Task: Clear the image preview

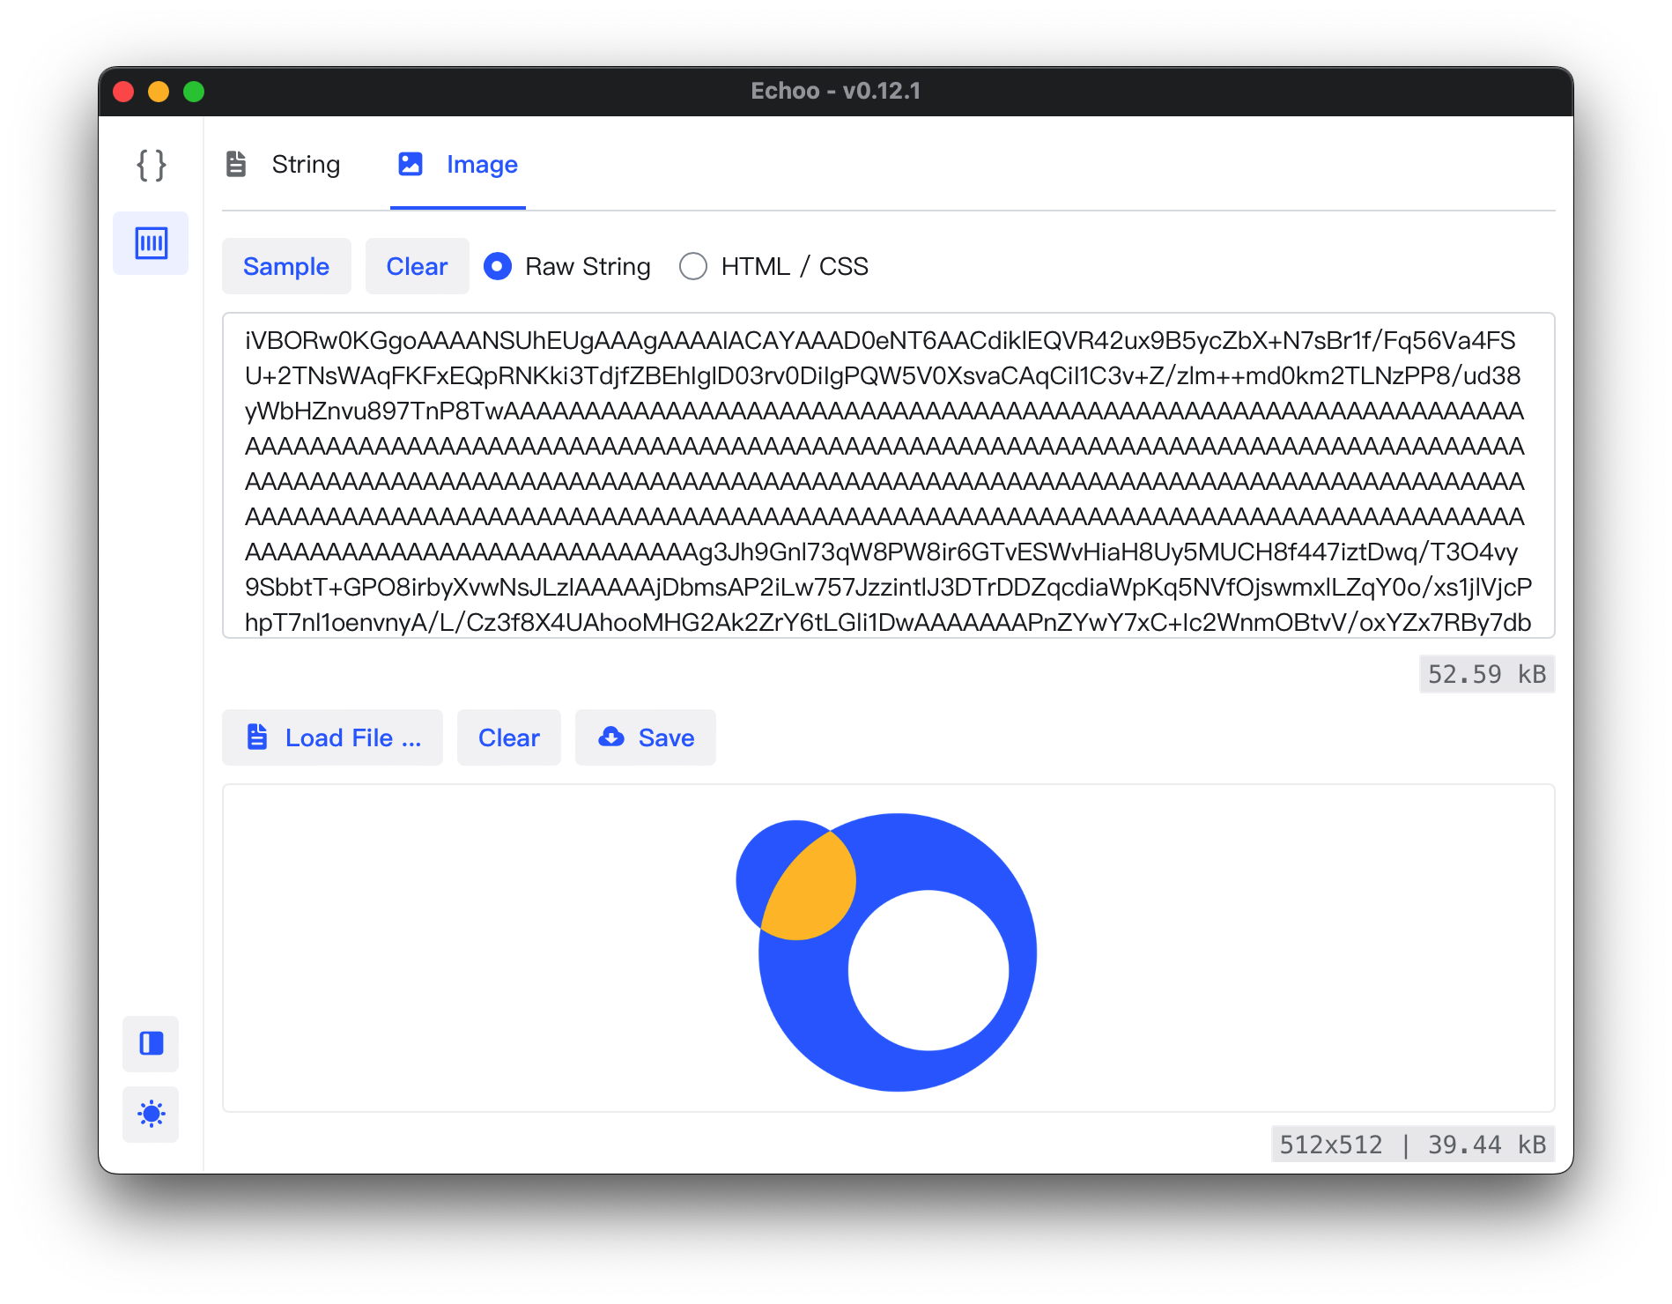Action: coord(509,737)
